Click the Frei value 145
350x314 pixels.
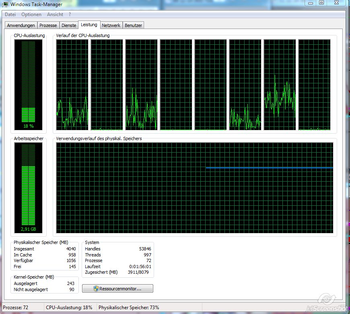(x=72, y=266)
